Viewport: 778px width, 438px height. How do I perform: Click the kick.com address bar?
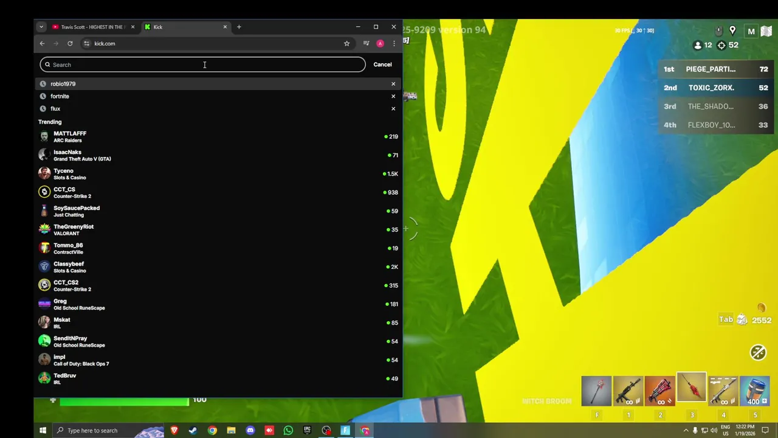216,43
